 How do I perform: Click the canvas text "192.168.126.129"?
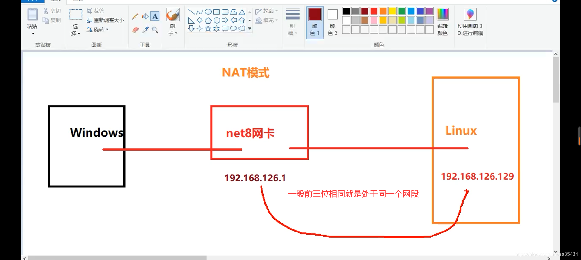tap(477, 176)
